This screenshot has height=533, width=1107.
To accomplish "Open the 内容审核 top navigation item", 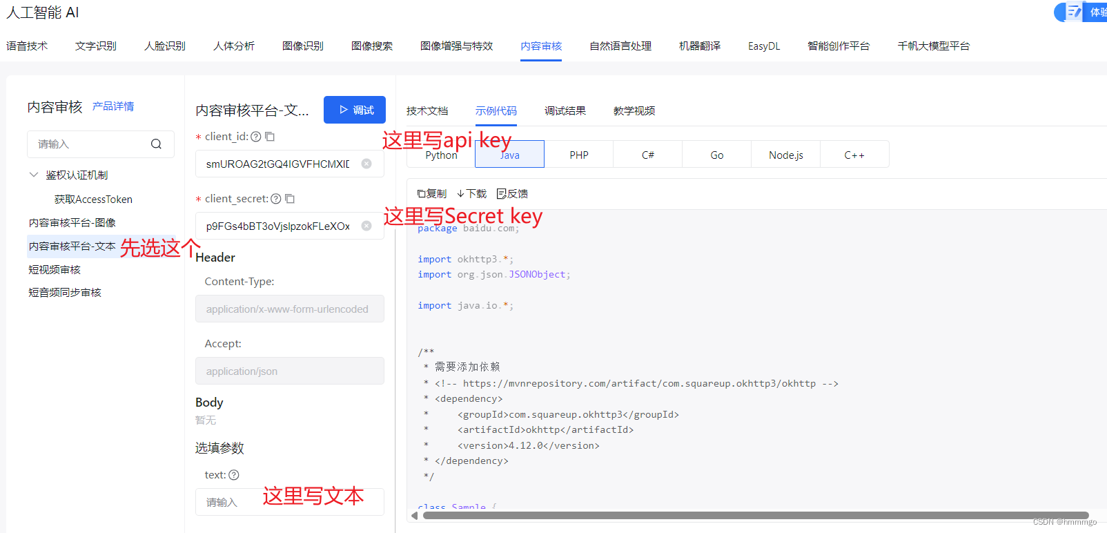I will [x=541, y=46].
